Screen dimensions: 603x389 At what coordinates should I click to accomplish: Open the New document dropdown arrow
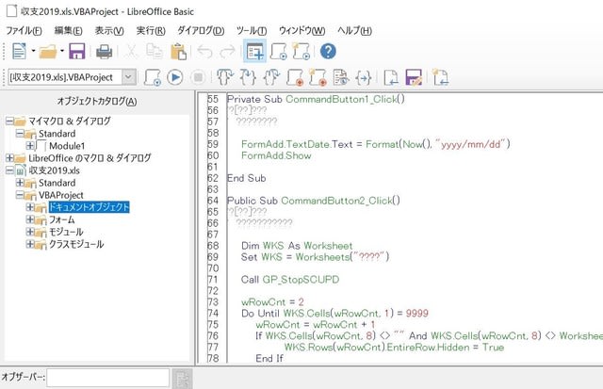point(33,51)
